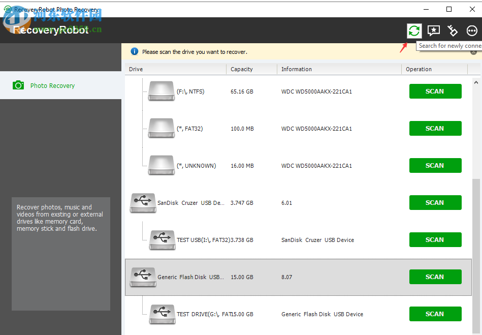Click the refresh drives icon
482x335 pixels.
414,31
